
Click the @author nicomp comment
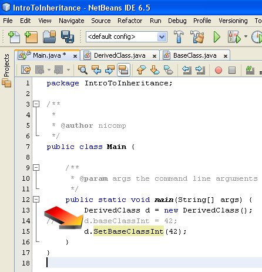point(93,125)
